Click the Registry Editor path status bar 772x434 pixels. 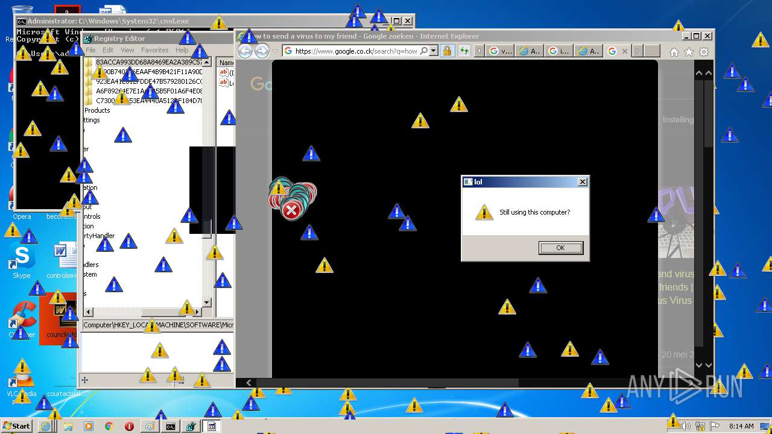pyautogui.click(x=158, y=325)
